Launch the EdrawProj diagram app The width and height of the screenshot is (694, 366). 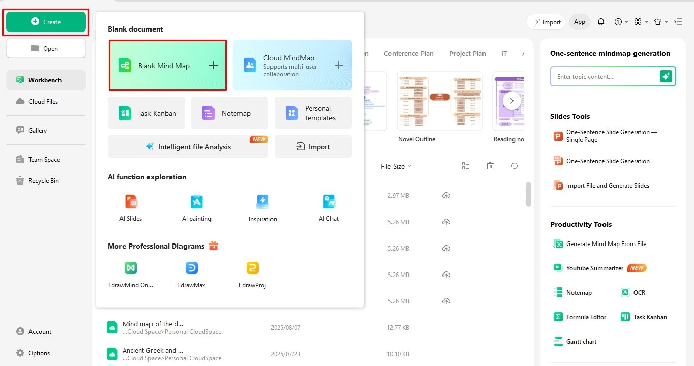pos(253,274)
